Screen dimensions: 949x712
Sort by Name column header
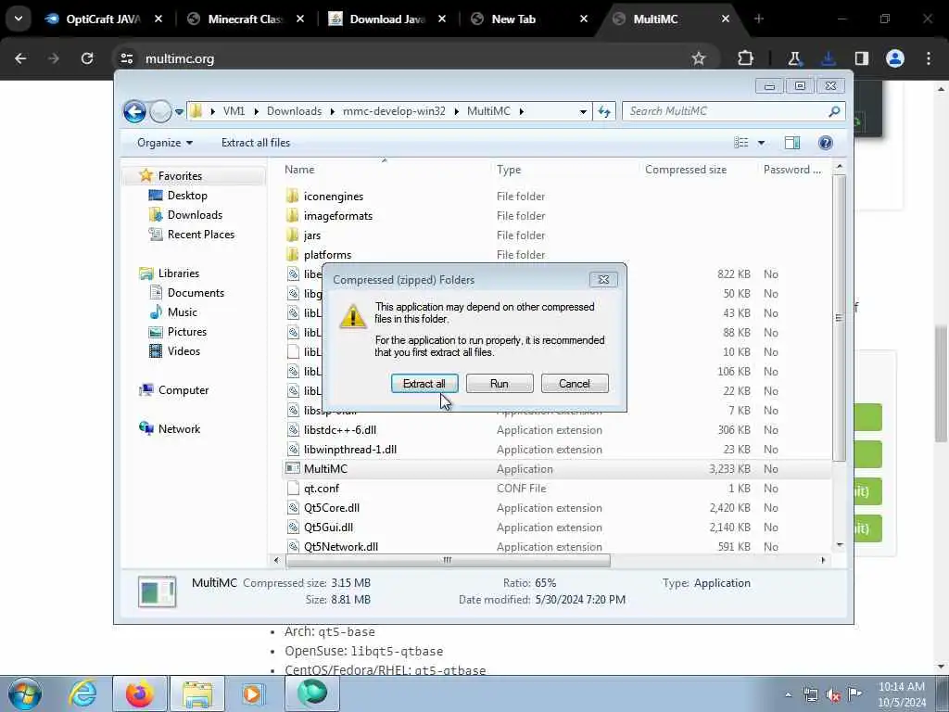pos(299,170)
